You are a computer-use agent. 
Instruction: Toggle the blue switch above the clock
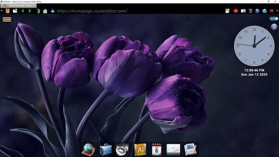274,18
